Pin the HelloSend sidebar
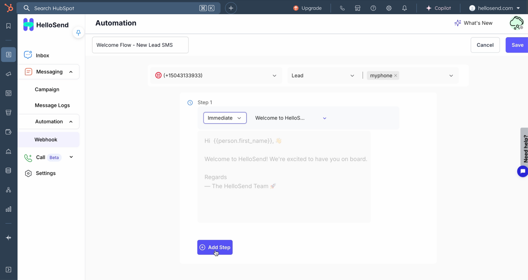This screenshot has width=528, height=280. pyautogui.click(x=78, y=32)
